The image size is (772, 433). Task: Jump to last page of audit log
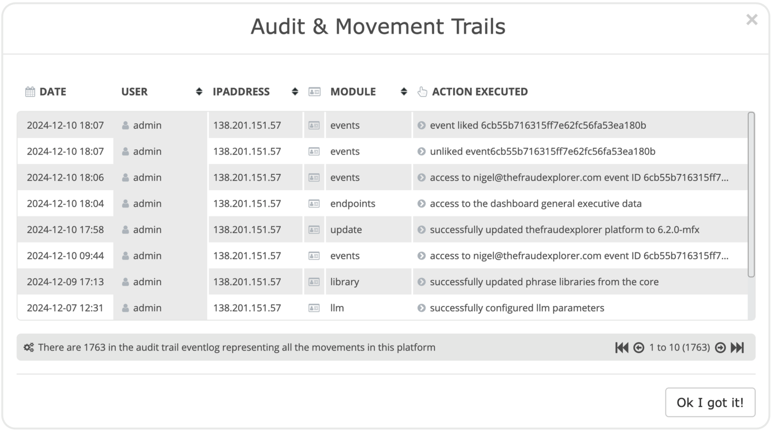coord(737,348)
